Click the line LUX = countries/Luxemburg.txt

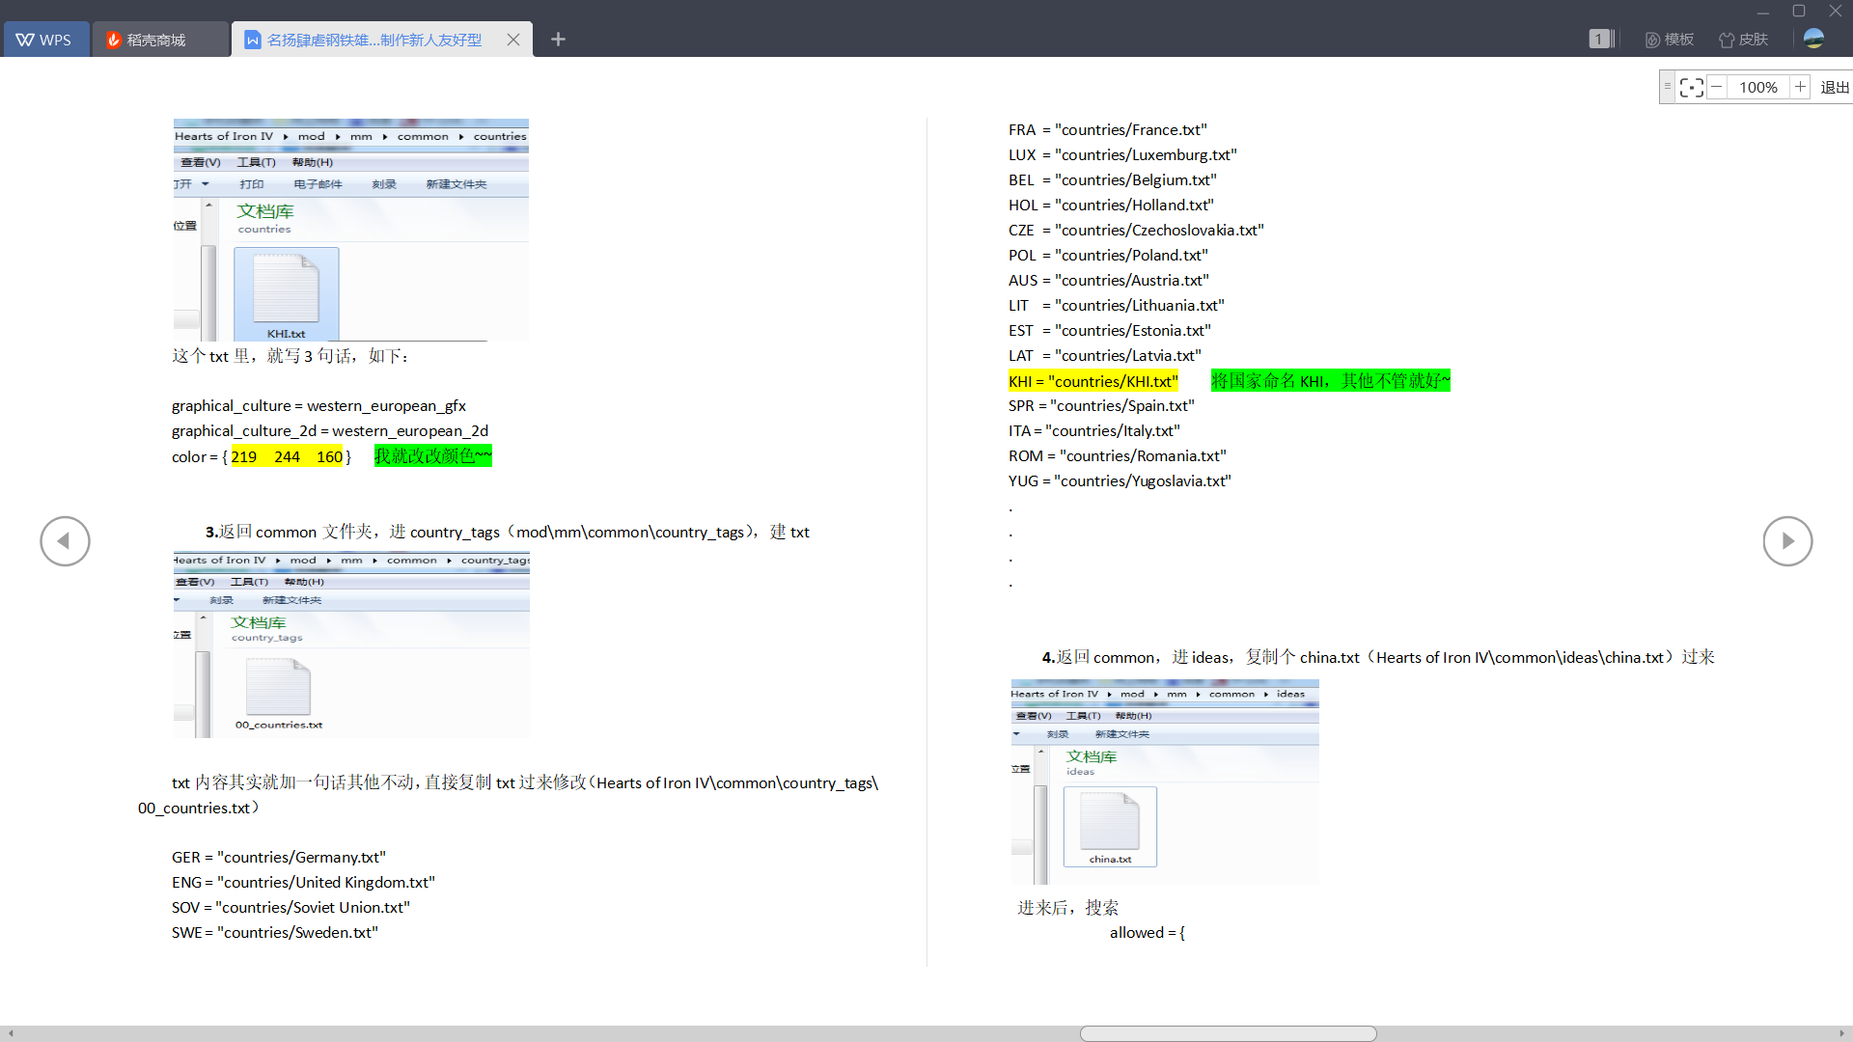point(1122,154)
